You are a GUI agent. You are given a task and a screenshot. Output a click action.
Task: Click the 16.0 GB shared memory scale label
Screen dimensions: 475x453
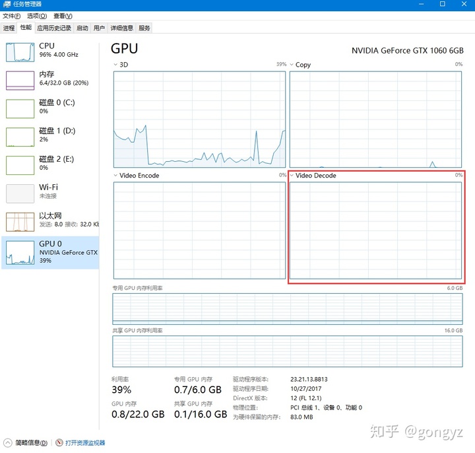click(453, 330)
